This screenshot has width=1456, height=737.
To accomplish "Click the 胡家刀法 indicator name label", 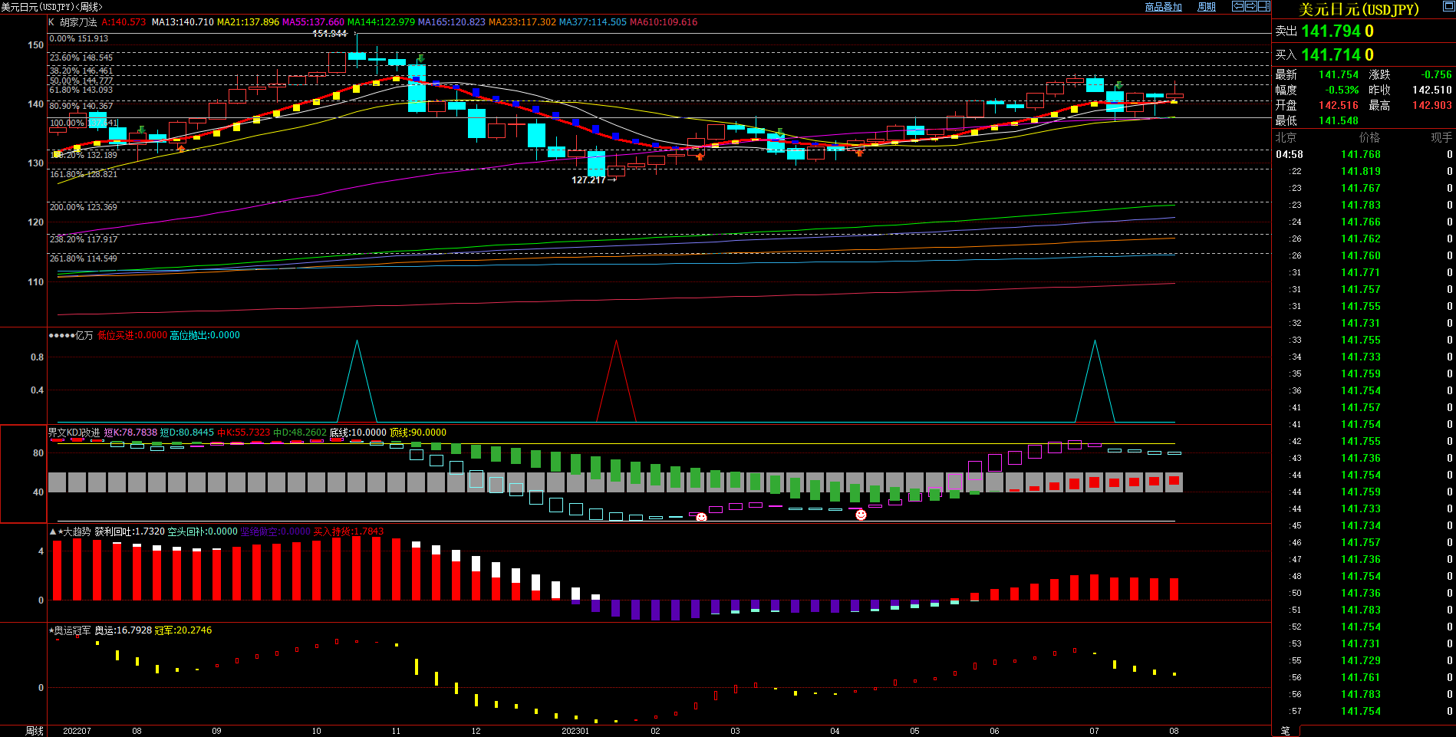I will click(x=78, y=22).
